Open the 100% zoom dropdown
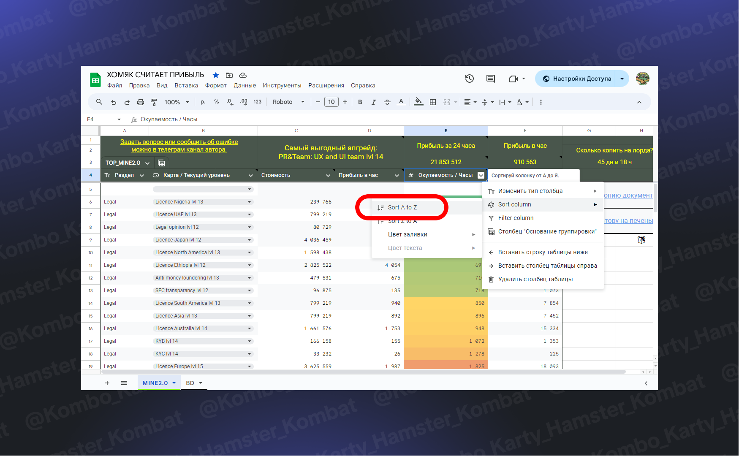The image size is (739, 456). point(177,102)
